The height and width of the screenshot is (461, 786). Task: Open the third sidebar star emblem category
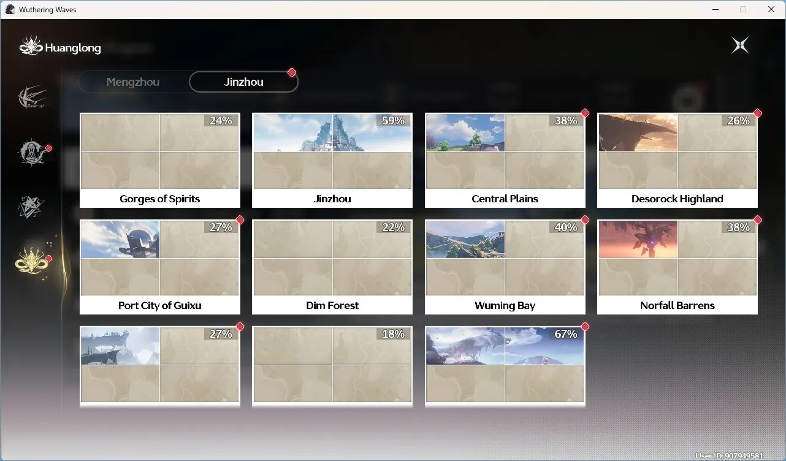(31, 207)
